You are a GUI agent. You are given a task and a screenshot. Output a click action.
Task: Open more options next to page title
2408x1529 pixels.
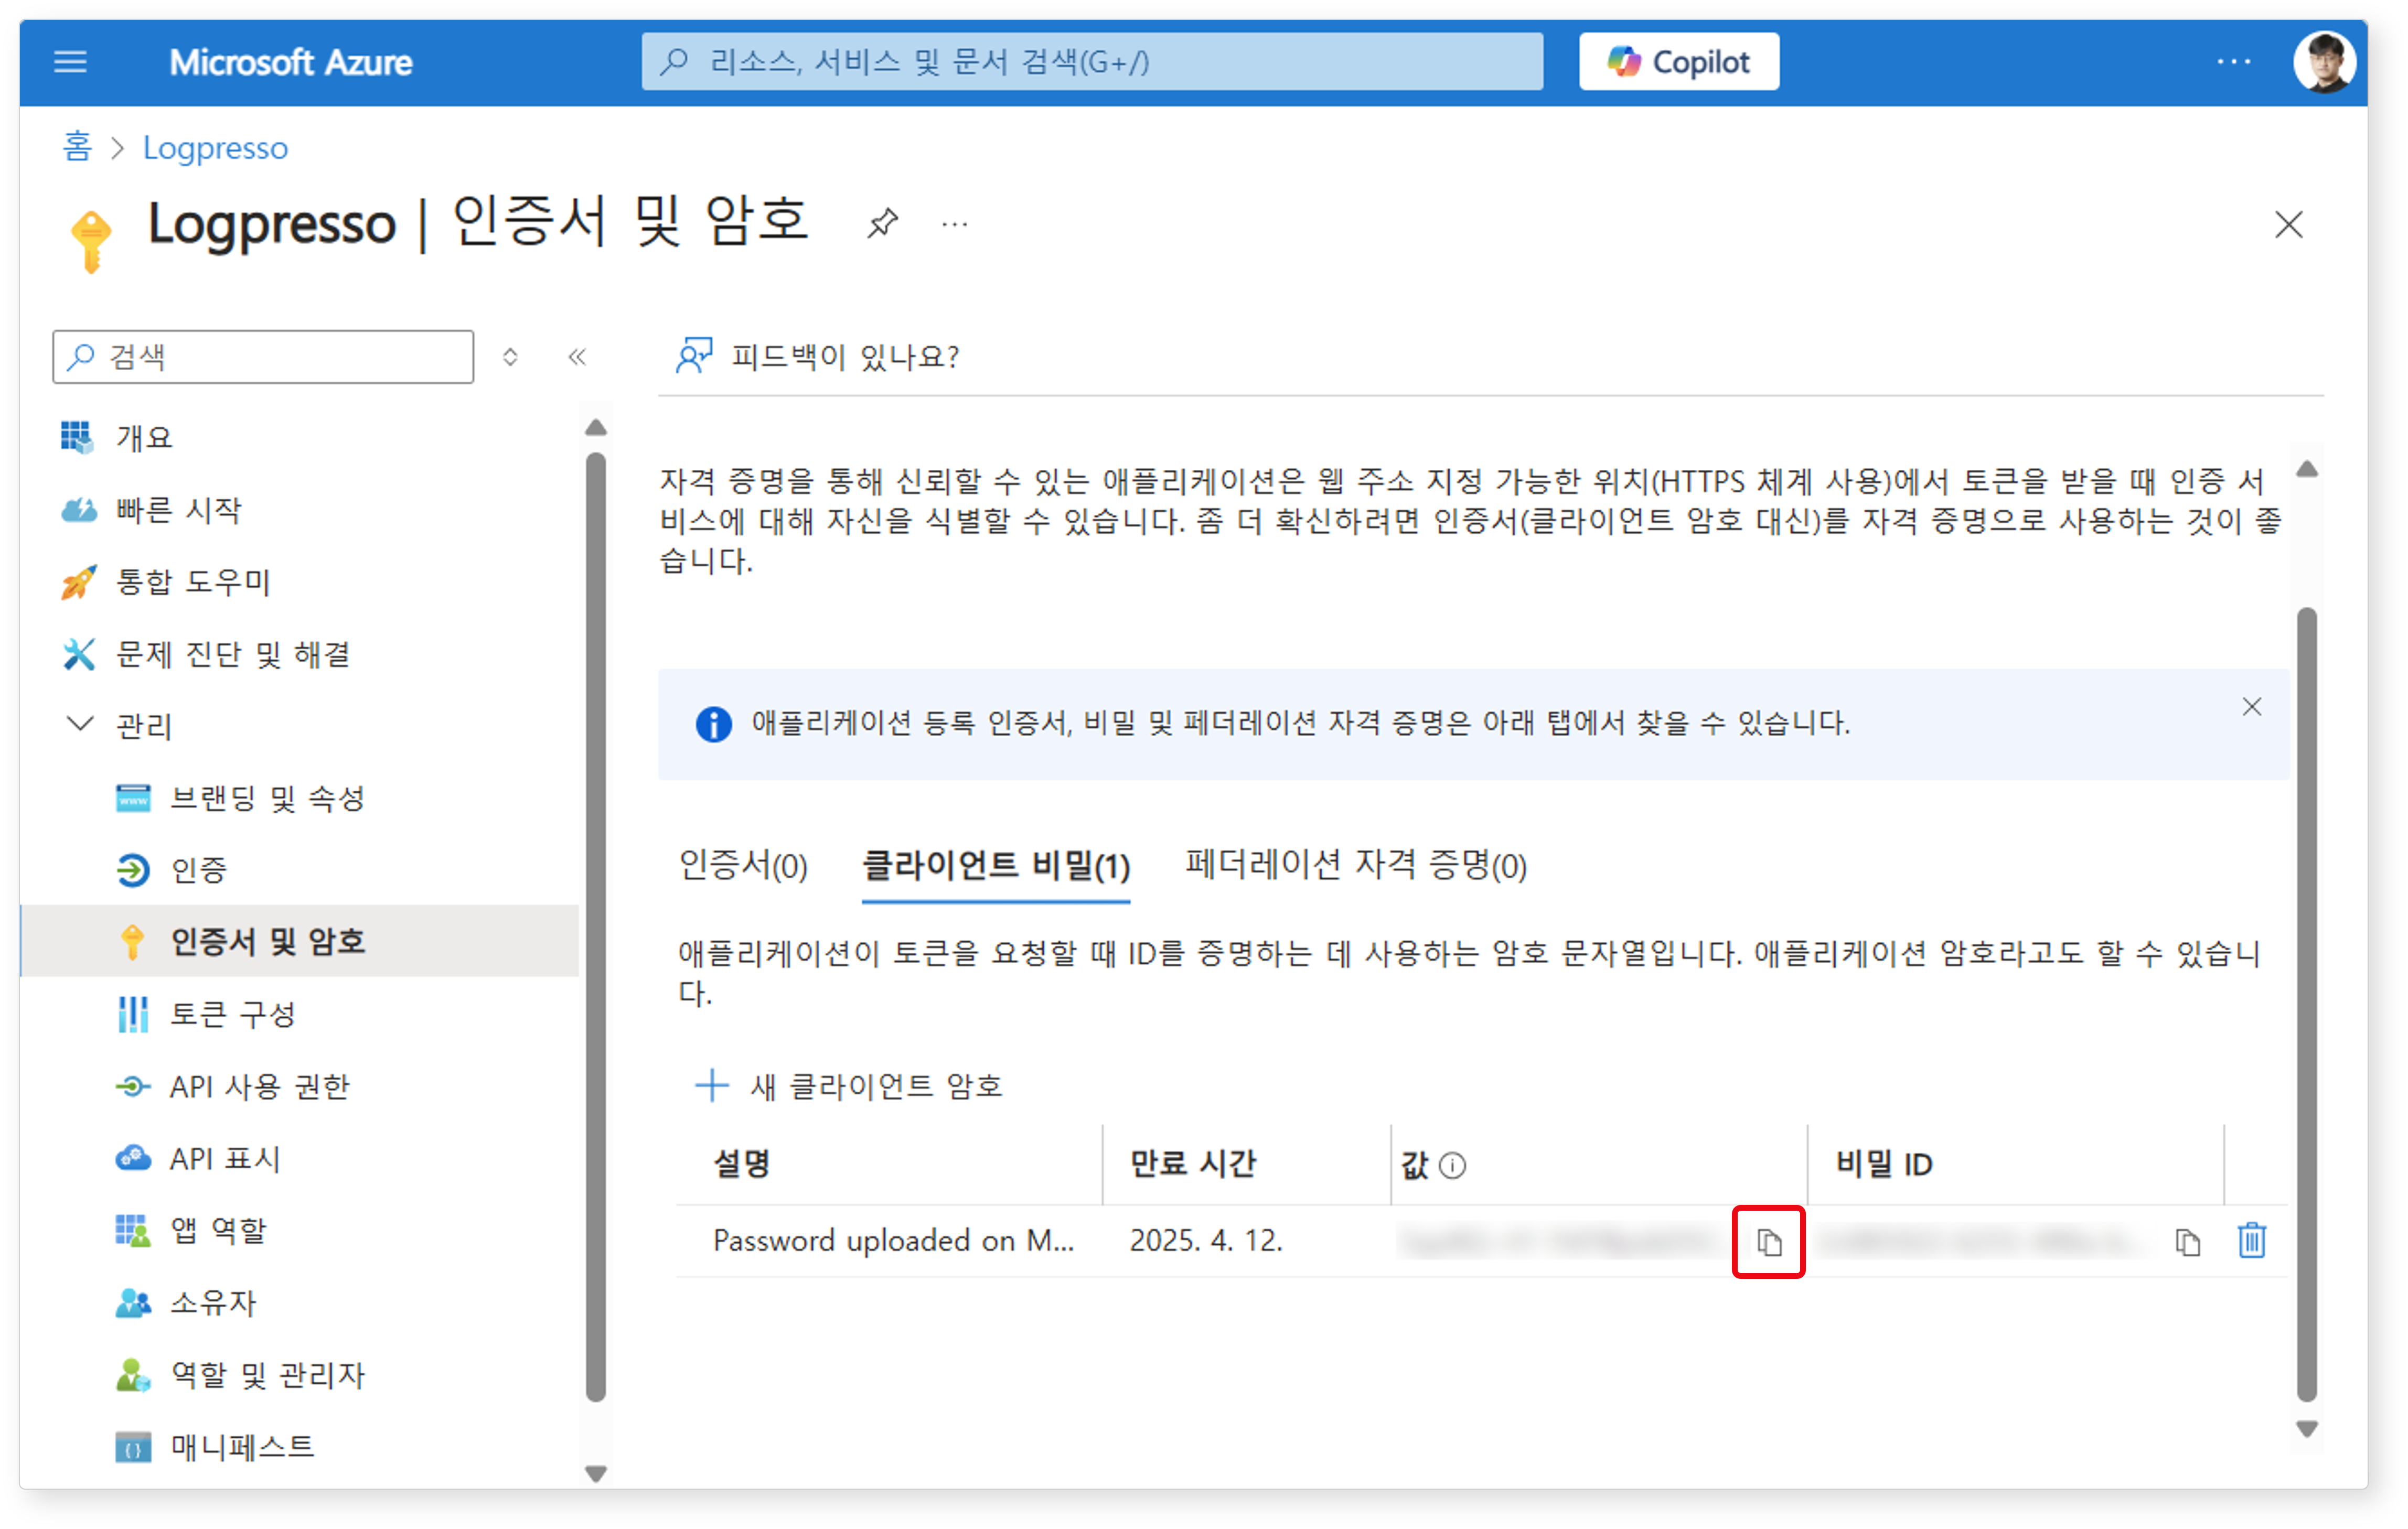954,224
